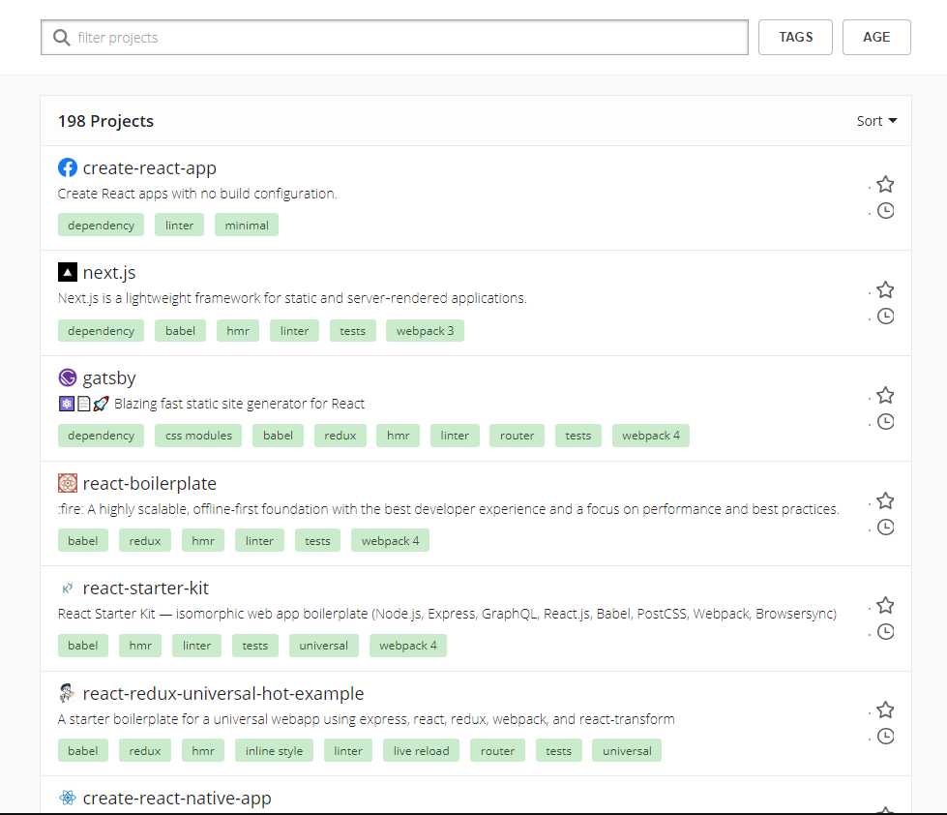
Task: Open the TAGS filter button
Action: (795, 38)
